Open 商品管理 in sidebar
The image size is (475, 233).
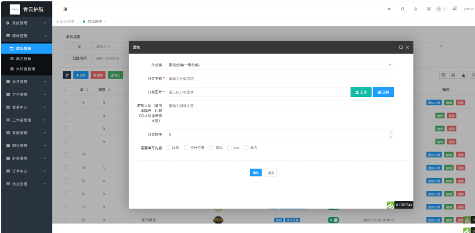click(x=26, y=59)
